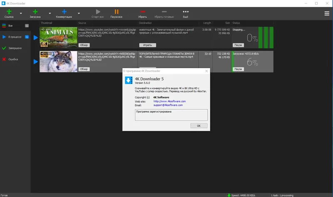Click the Destination column header
Viewport: 333px width, 197px height.
(145, 23)
